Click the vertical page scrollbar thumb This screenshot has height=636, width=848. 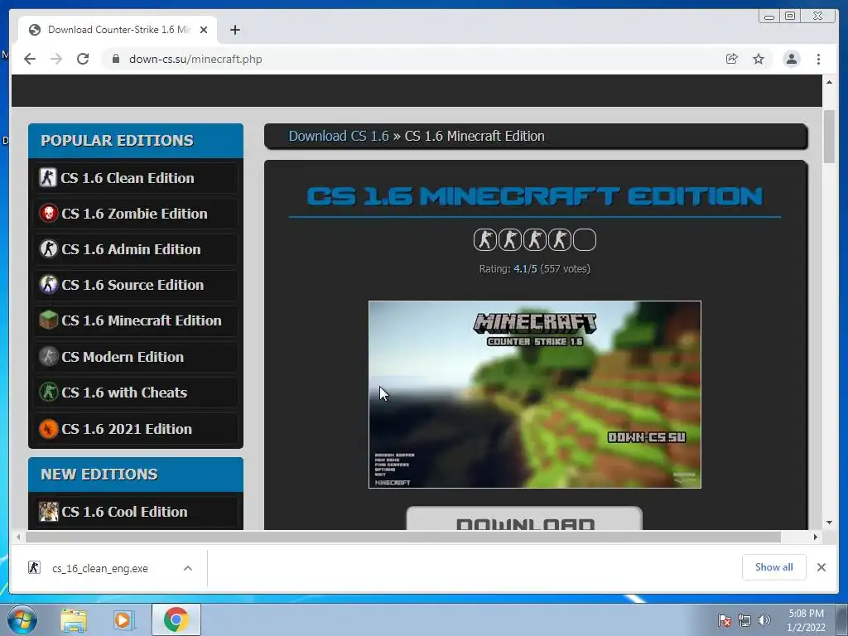pyautogui.click(x=829, y=136)
